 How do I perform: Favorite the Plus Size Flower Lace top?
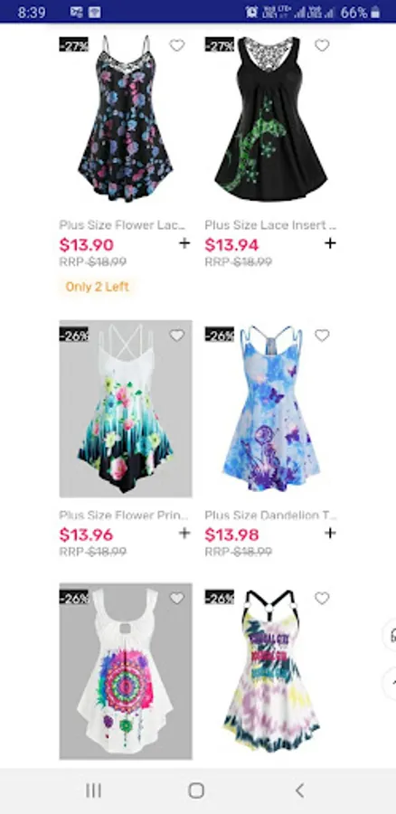[177, 46]
